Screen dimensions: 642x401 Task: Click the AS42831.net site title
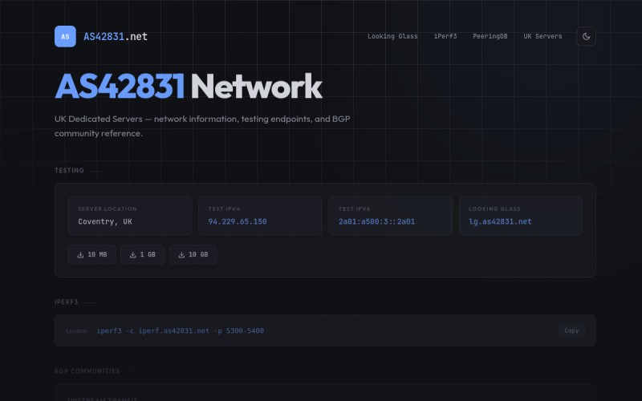tap(116, 36)
